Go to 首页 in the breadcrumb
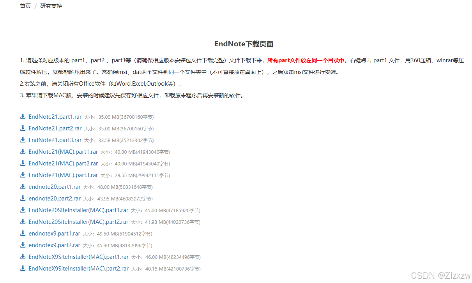This screenshot has height=283, width=472. point(25,6)
